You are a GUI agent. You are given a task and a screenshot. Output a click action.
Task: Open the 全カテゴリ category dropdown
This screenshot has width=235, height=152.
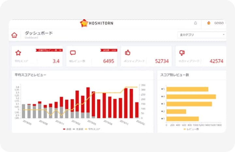coord(201,34)
